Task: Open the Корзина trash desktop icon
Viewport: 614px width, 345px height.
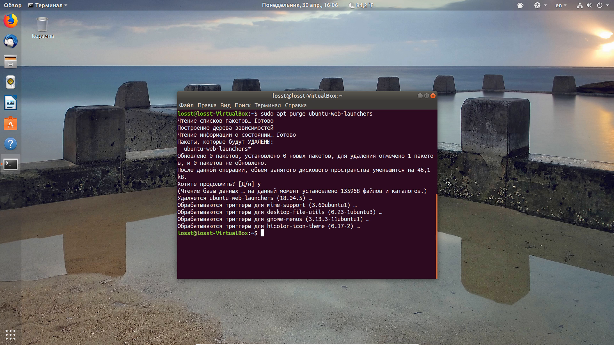Action: 43,28
